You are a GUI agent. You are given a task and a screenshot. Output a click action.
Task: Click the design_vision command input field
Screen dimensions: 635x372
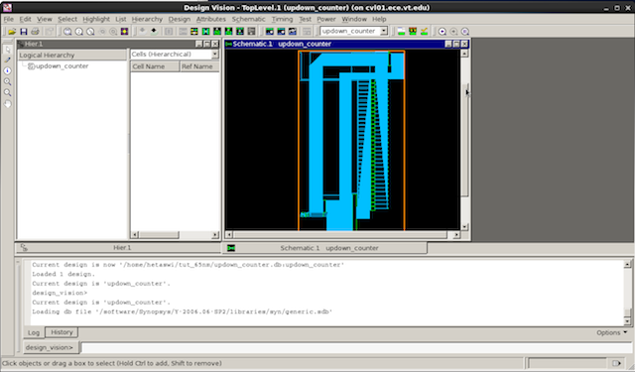[x=356, y=347]
